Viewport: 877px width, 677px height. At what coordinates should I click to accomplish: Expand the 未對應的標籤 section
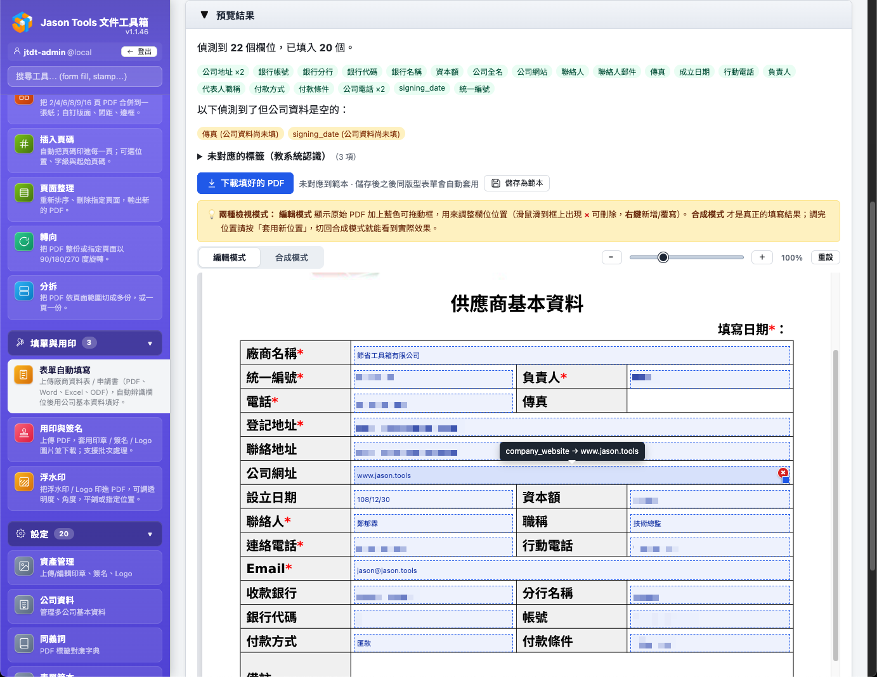pyautogui.click(x=266, y=157)
